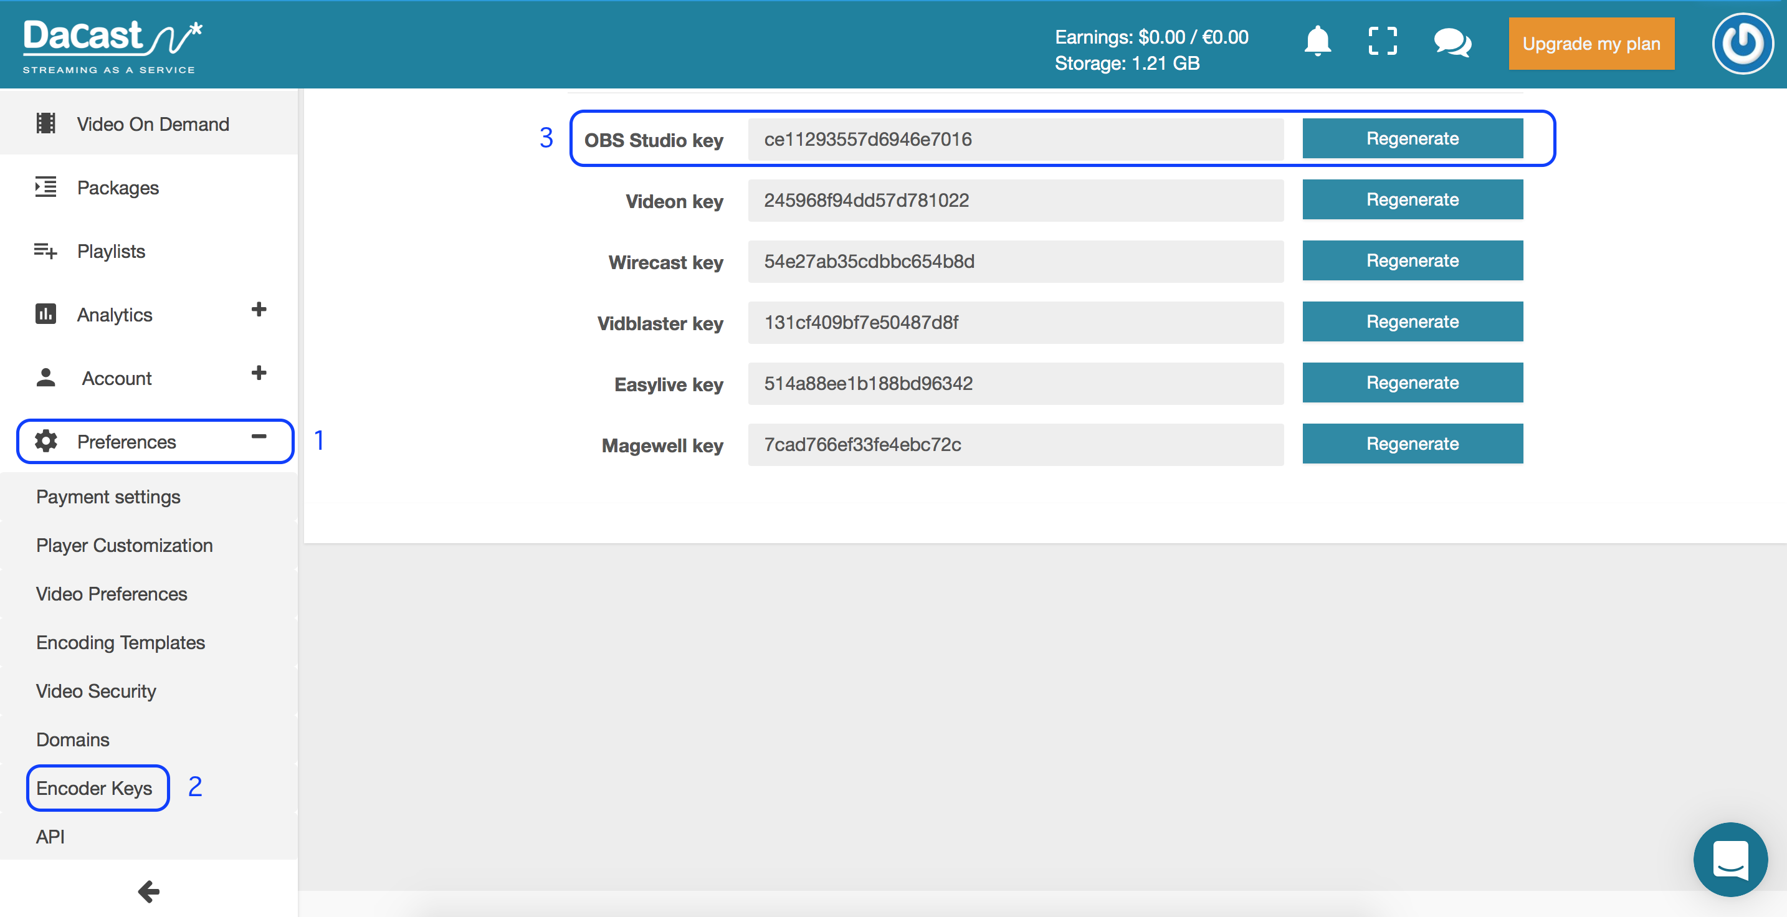Open the notifications bell
The width and height of the screenshot is (1787, 917).
(x=1317, y=42)
